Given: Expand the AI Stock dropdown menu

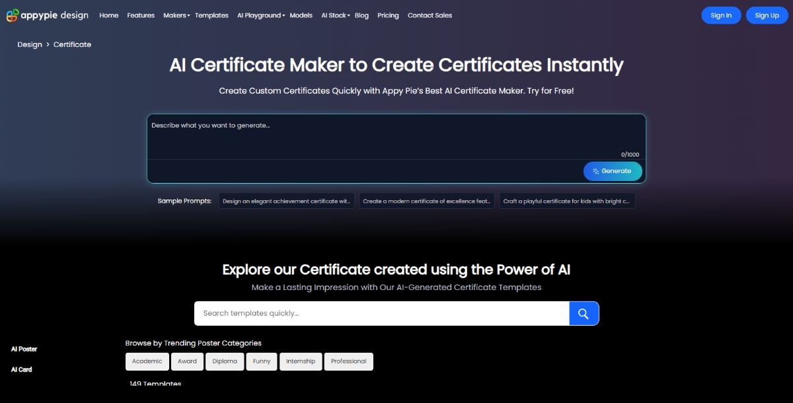Looking at the screenshot, I should (x=336, y=15).
